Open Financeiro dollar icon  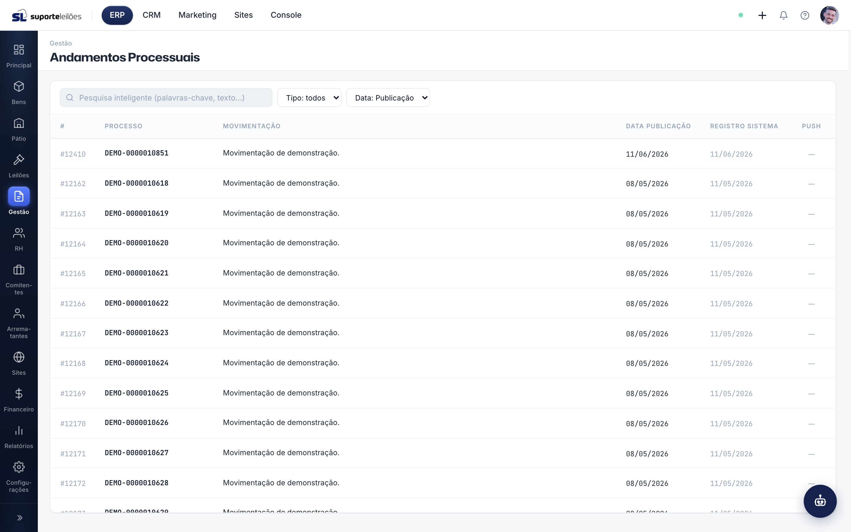(x=19, y=393)
